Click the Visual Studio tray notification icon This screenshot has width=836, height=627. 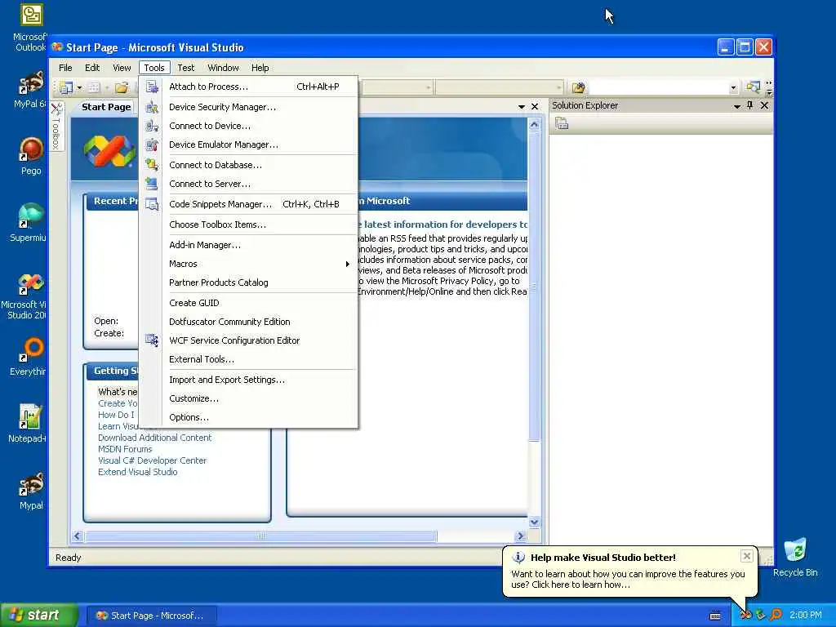pyautogui.click(x=746, y=615)
